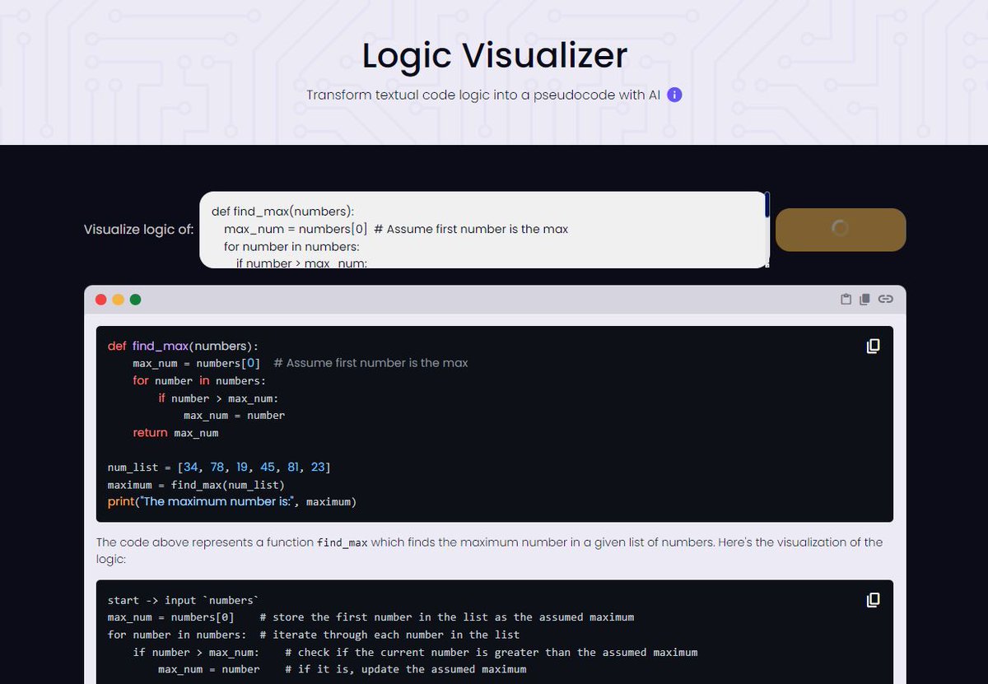The width and height of the screenshot is (988, 684).
Task: Click the red traffic-light dot on the code window
Action: click(100, 300)
